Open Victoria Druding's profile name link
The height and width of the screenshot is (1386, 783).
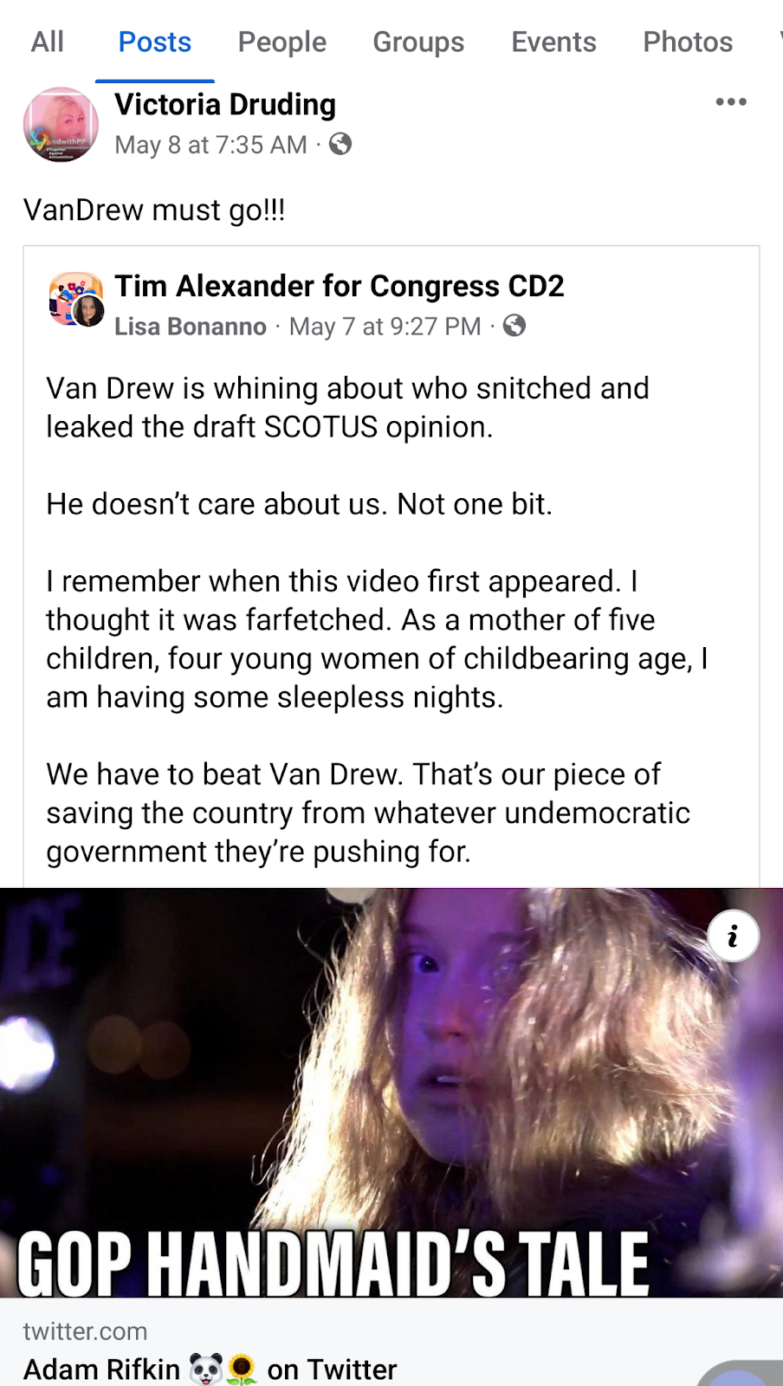point(225,105)
